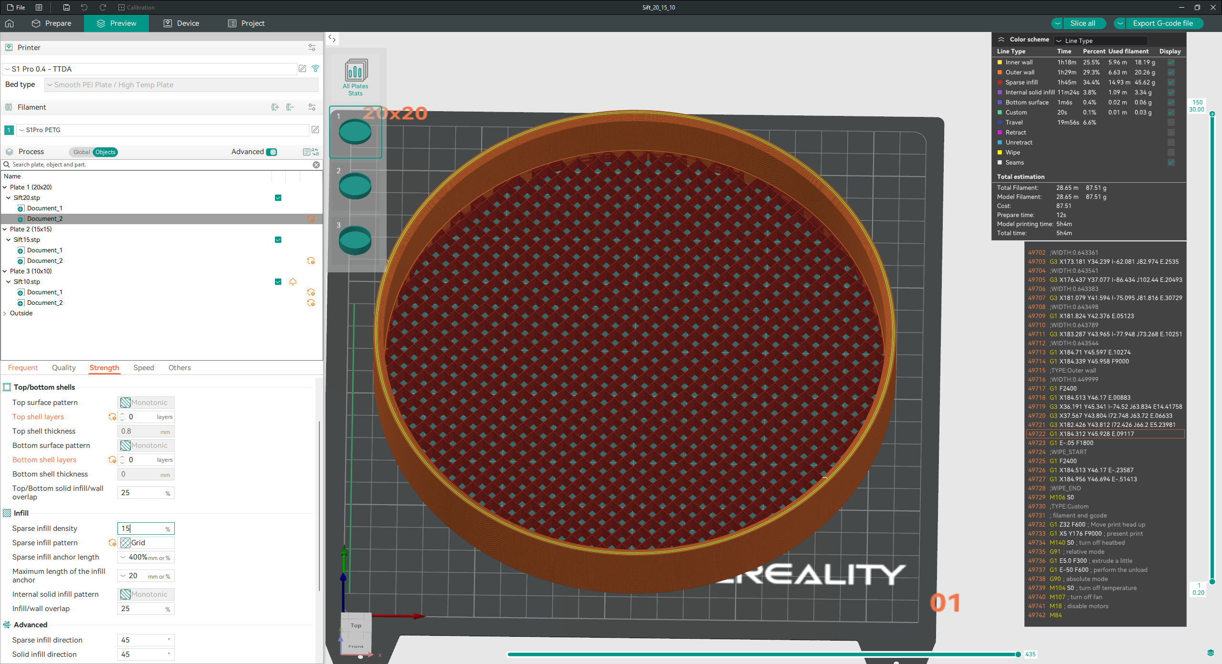Switch to the Device tab
The width and height of the screenshot is (1222, 664).
tap(181, 23)
